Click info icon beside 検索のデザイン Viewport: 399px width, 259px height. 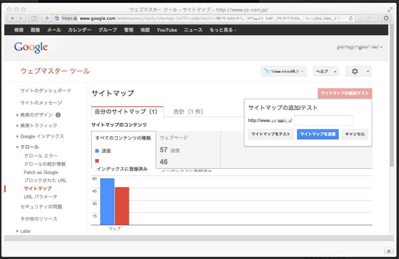pos(58,115)
